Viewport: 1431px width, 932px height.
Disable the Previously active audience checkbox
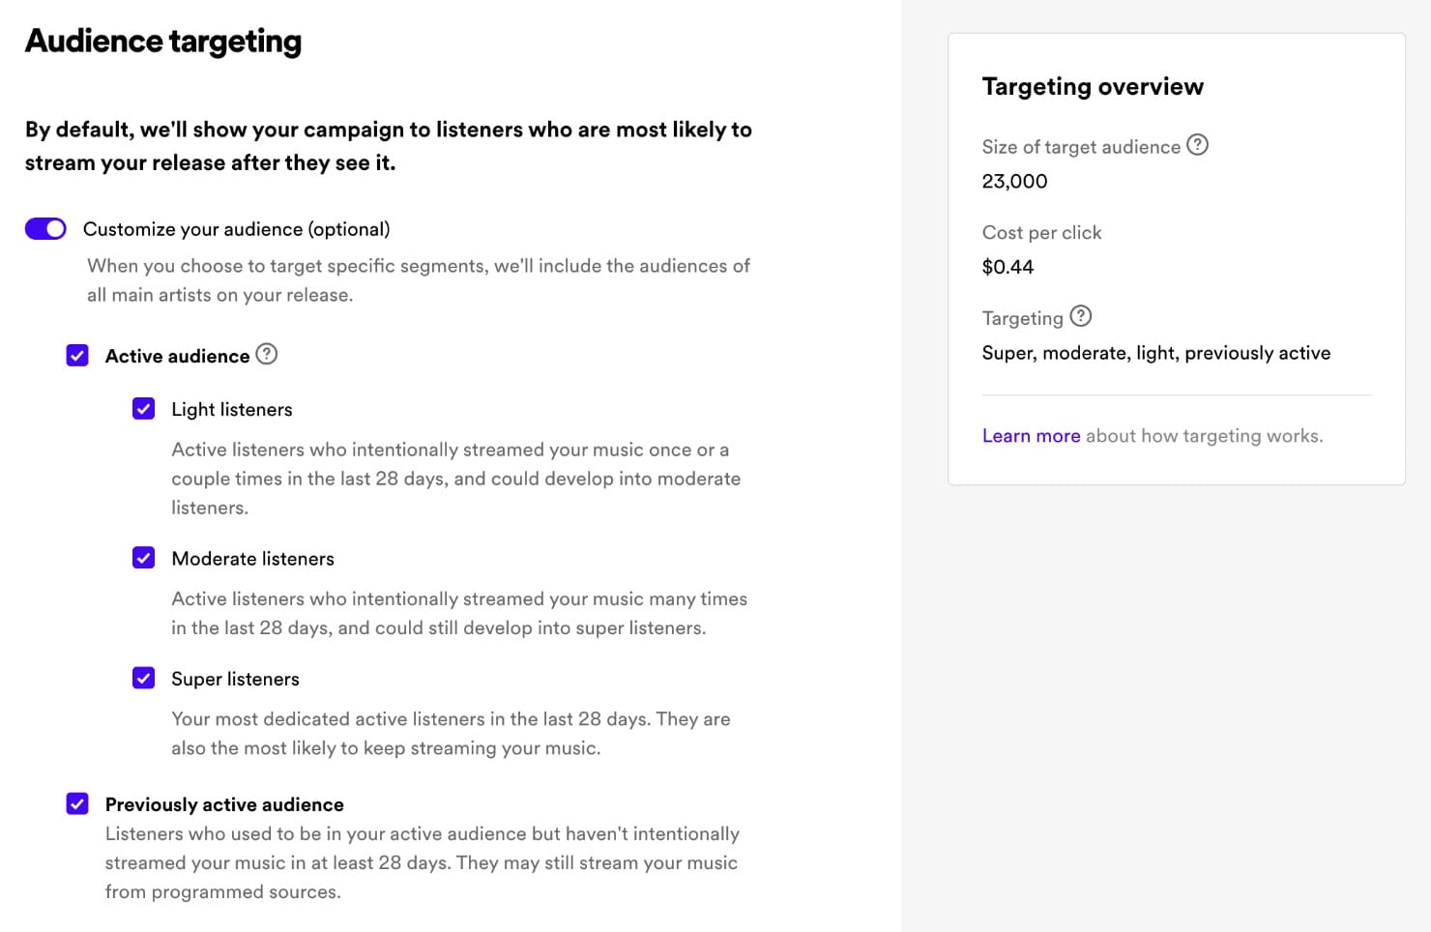[x=77, y=803]
